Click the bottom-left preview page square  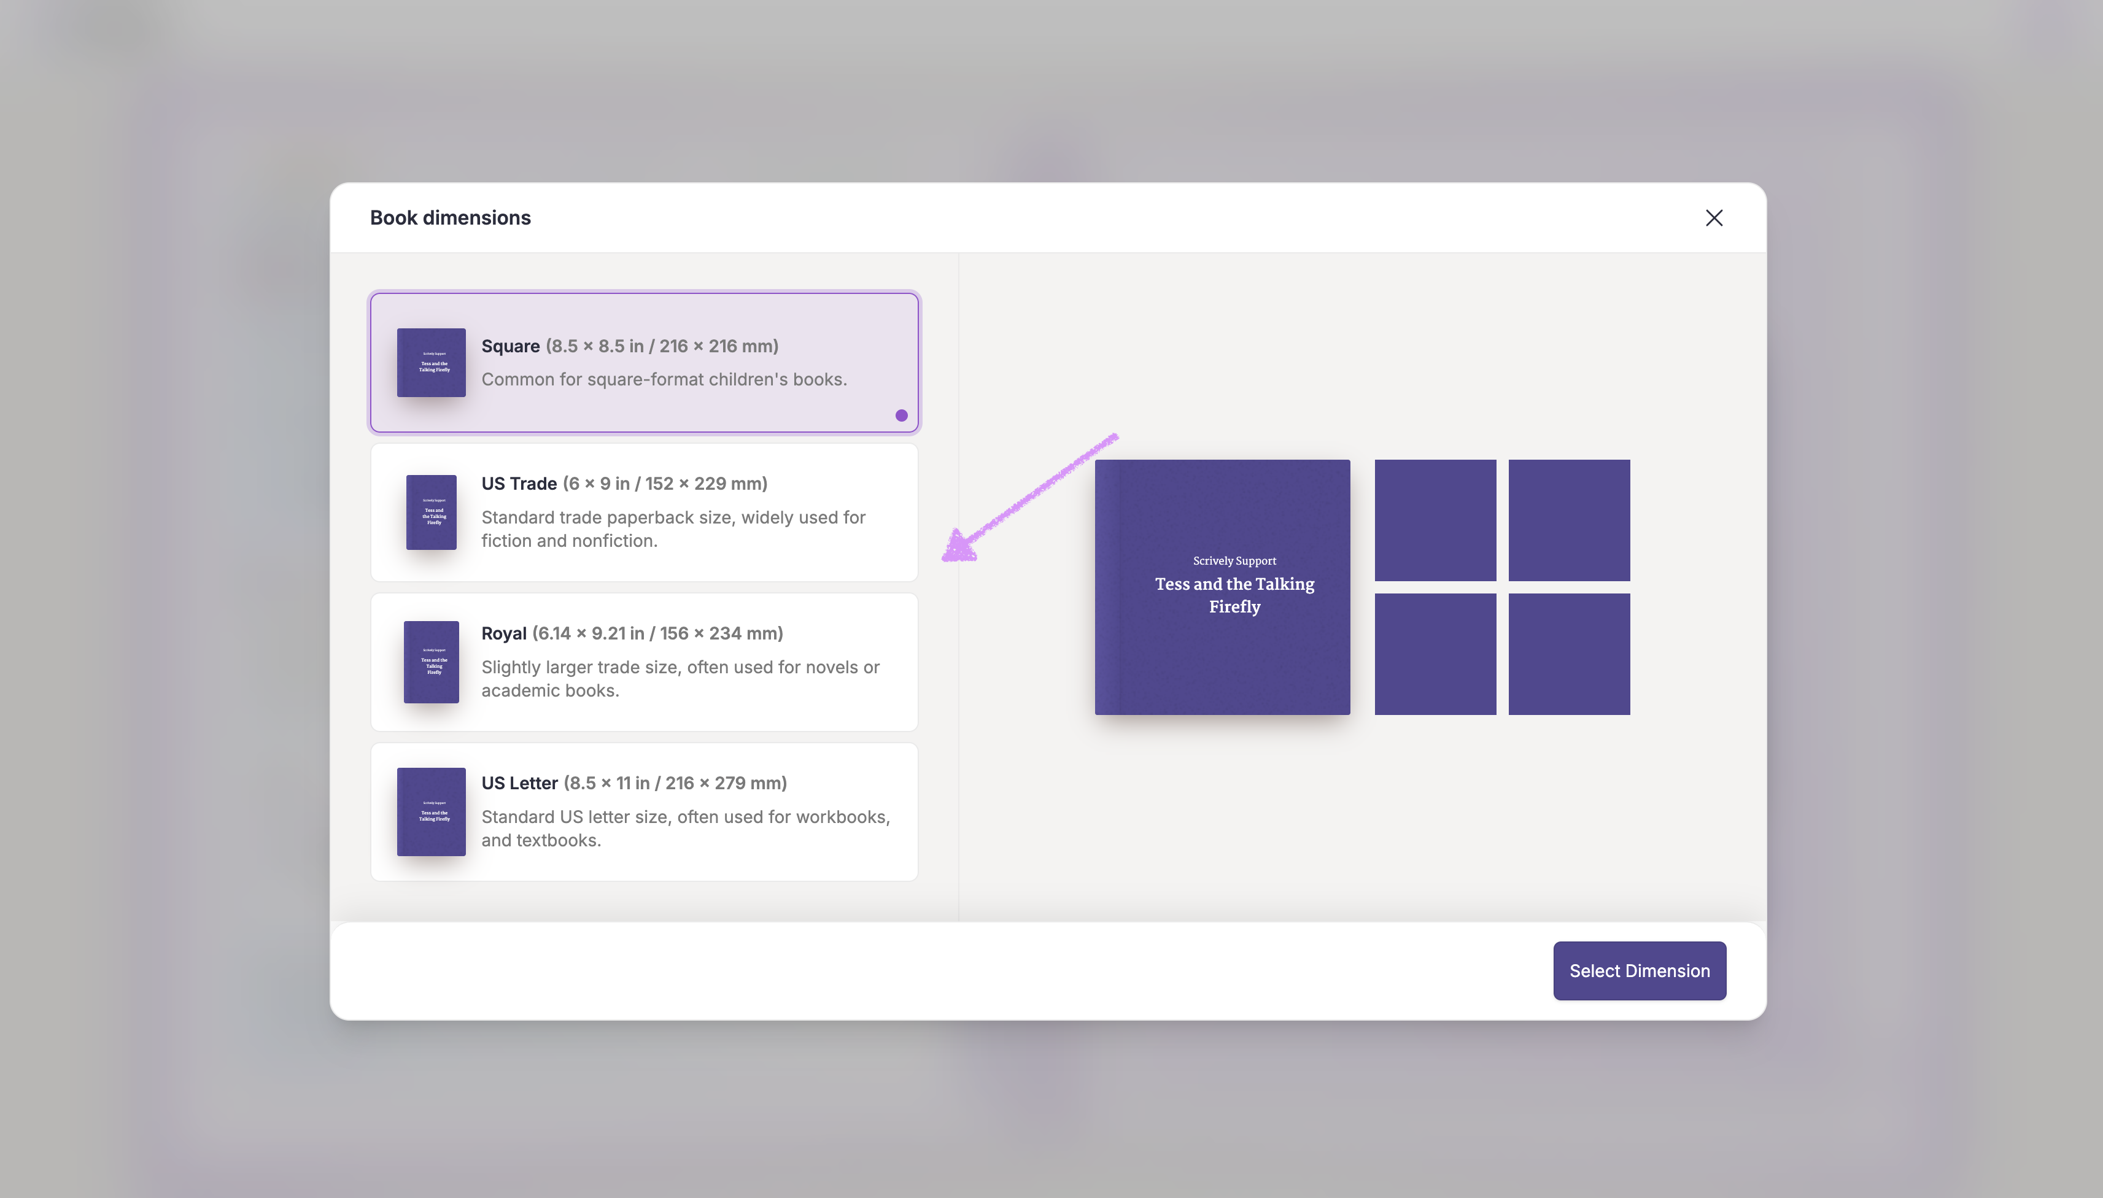click(x=1435, y=654)
